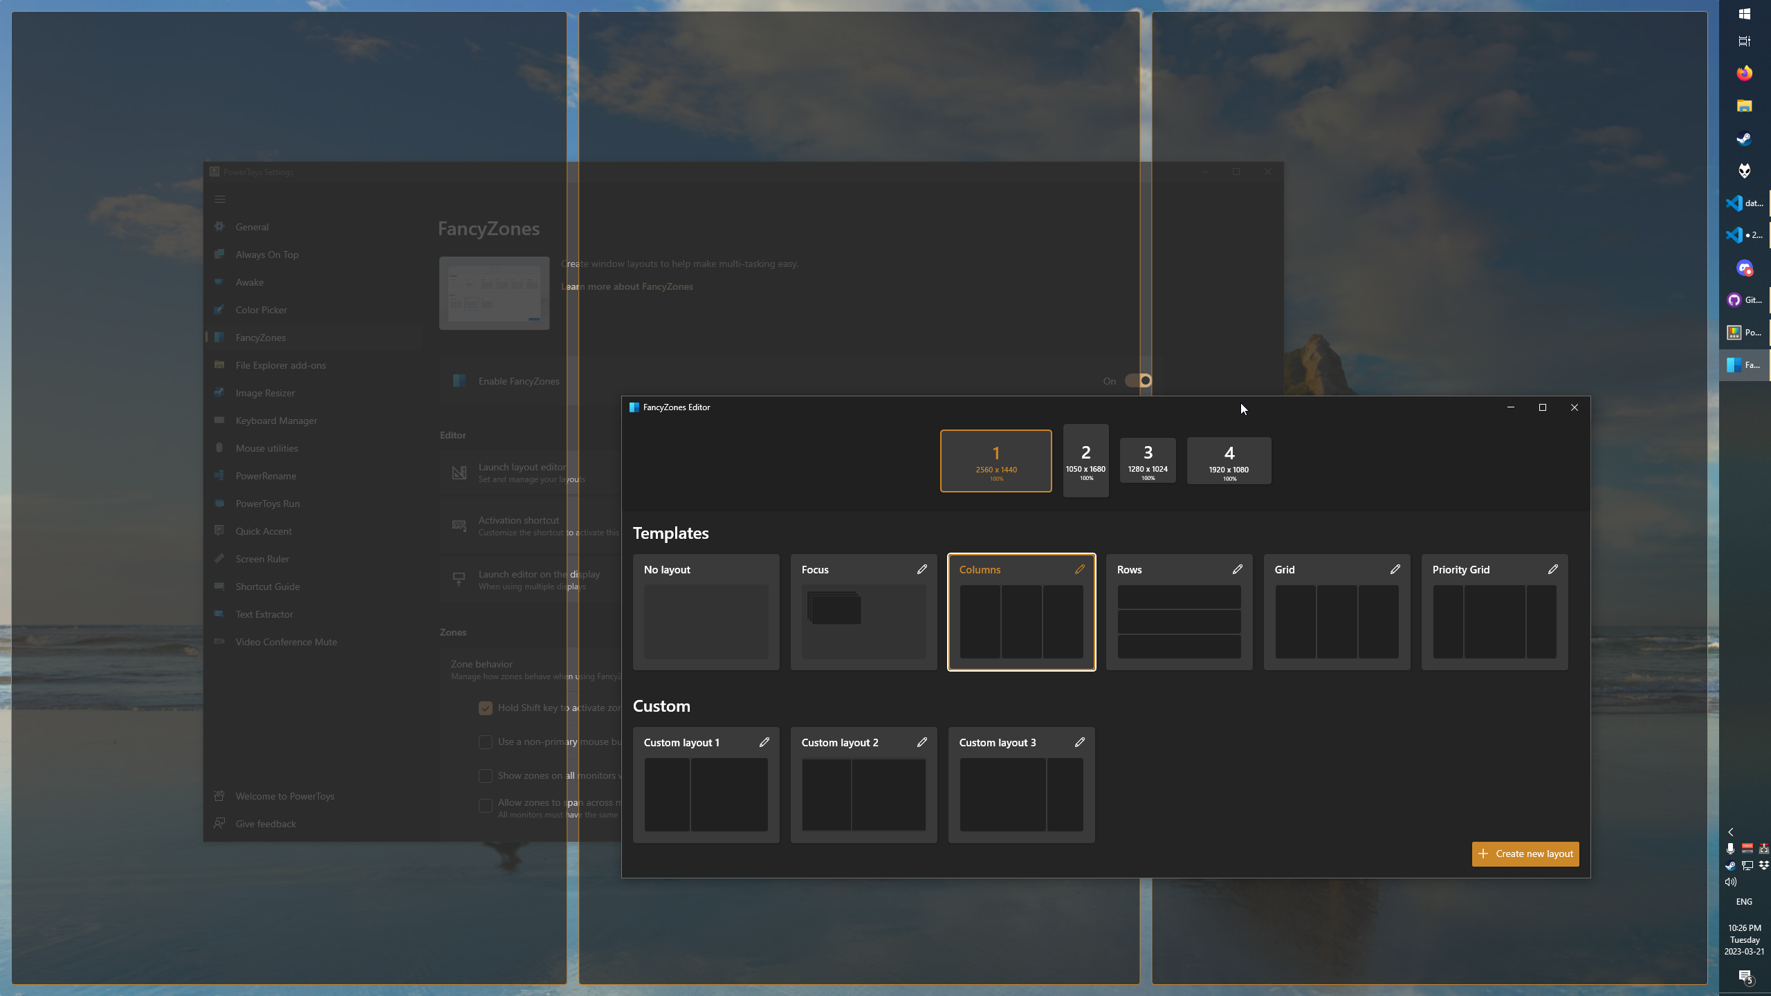1771x996 pixels.
Task: Open Quick Accent settings page
Action: (313, 531)
